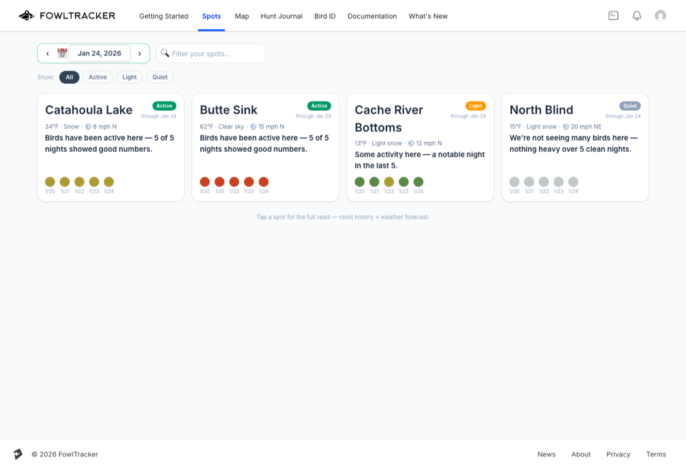Click Cache River Bottoms Light badge
The width and height of the screenshot is (686, 468).
[x=475, y=106]
